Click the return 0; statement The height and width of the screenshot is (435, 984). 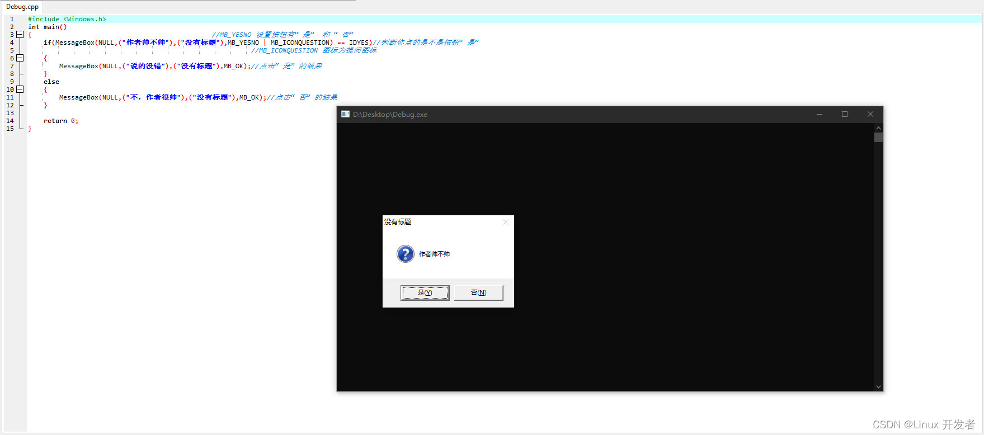point(61,121)
